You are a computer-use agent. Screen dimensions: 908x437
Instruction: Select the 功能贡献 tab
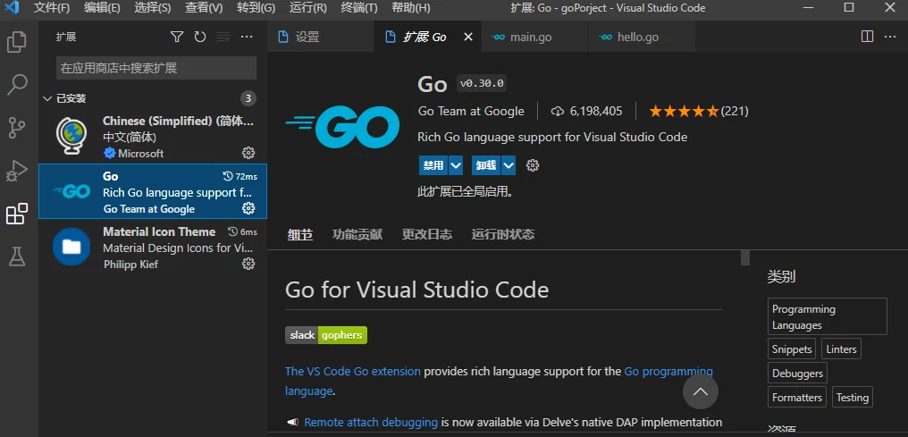[x=357, y=234]
